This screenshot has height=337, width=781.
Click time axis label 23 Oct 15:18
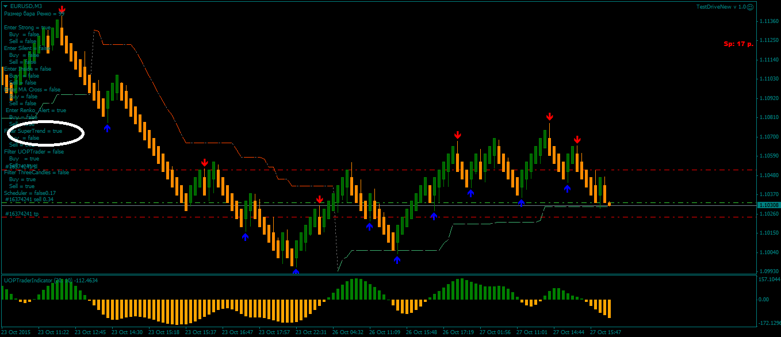(164, 332)
